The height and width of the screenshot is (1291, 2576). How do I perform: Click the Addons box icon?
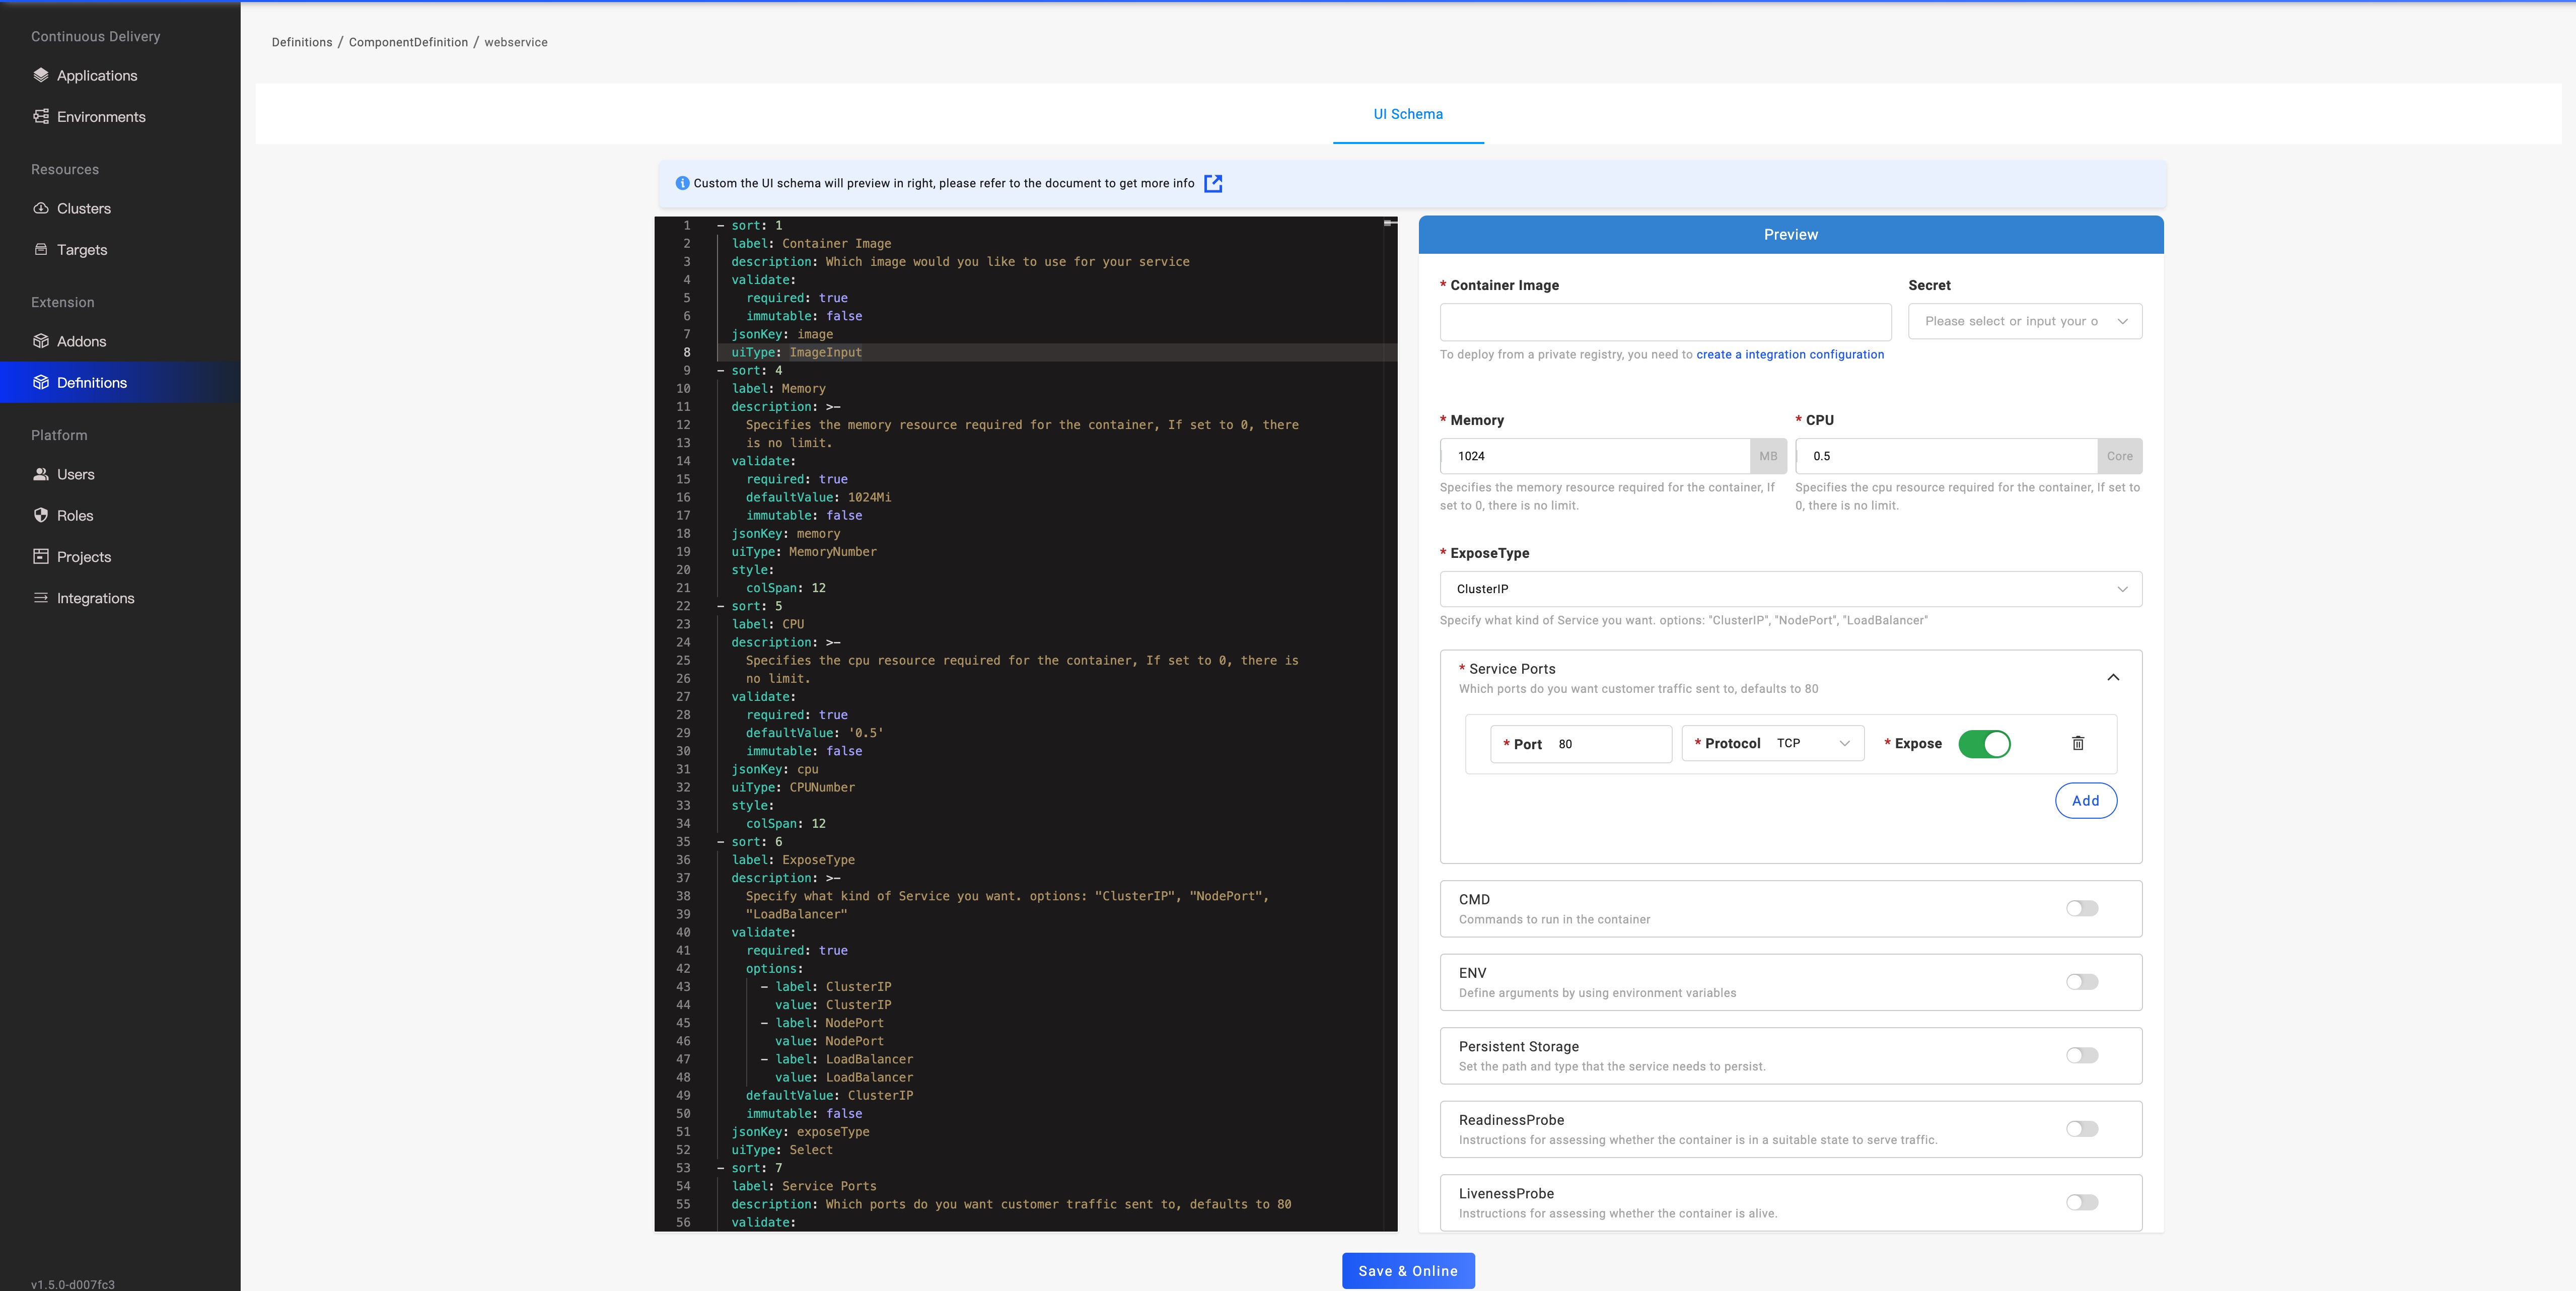[41, 341]
